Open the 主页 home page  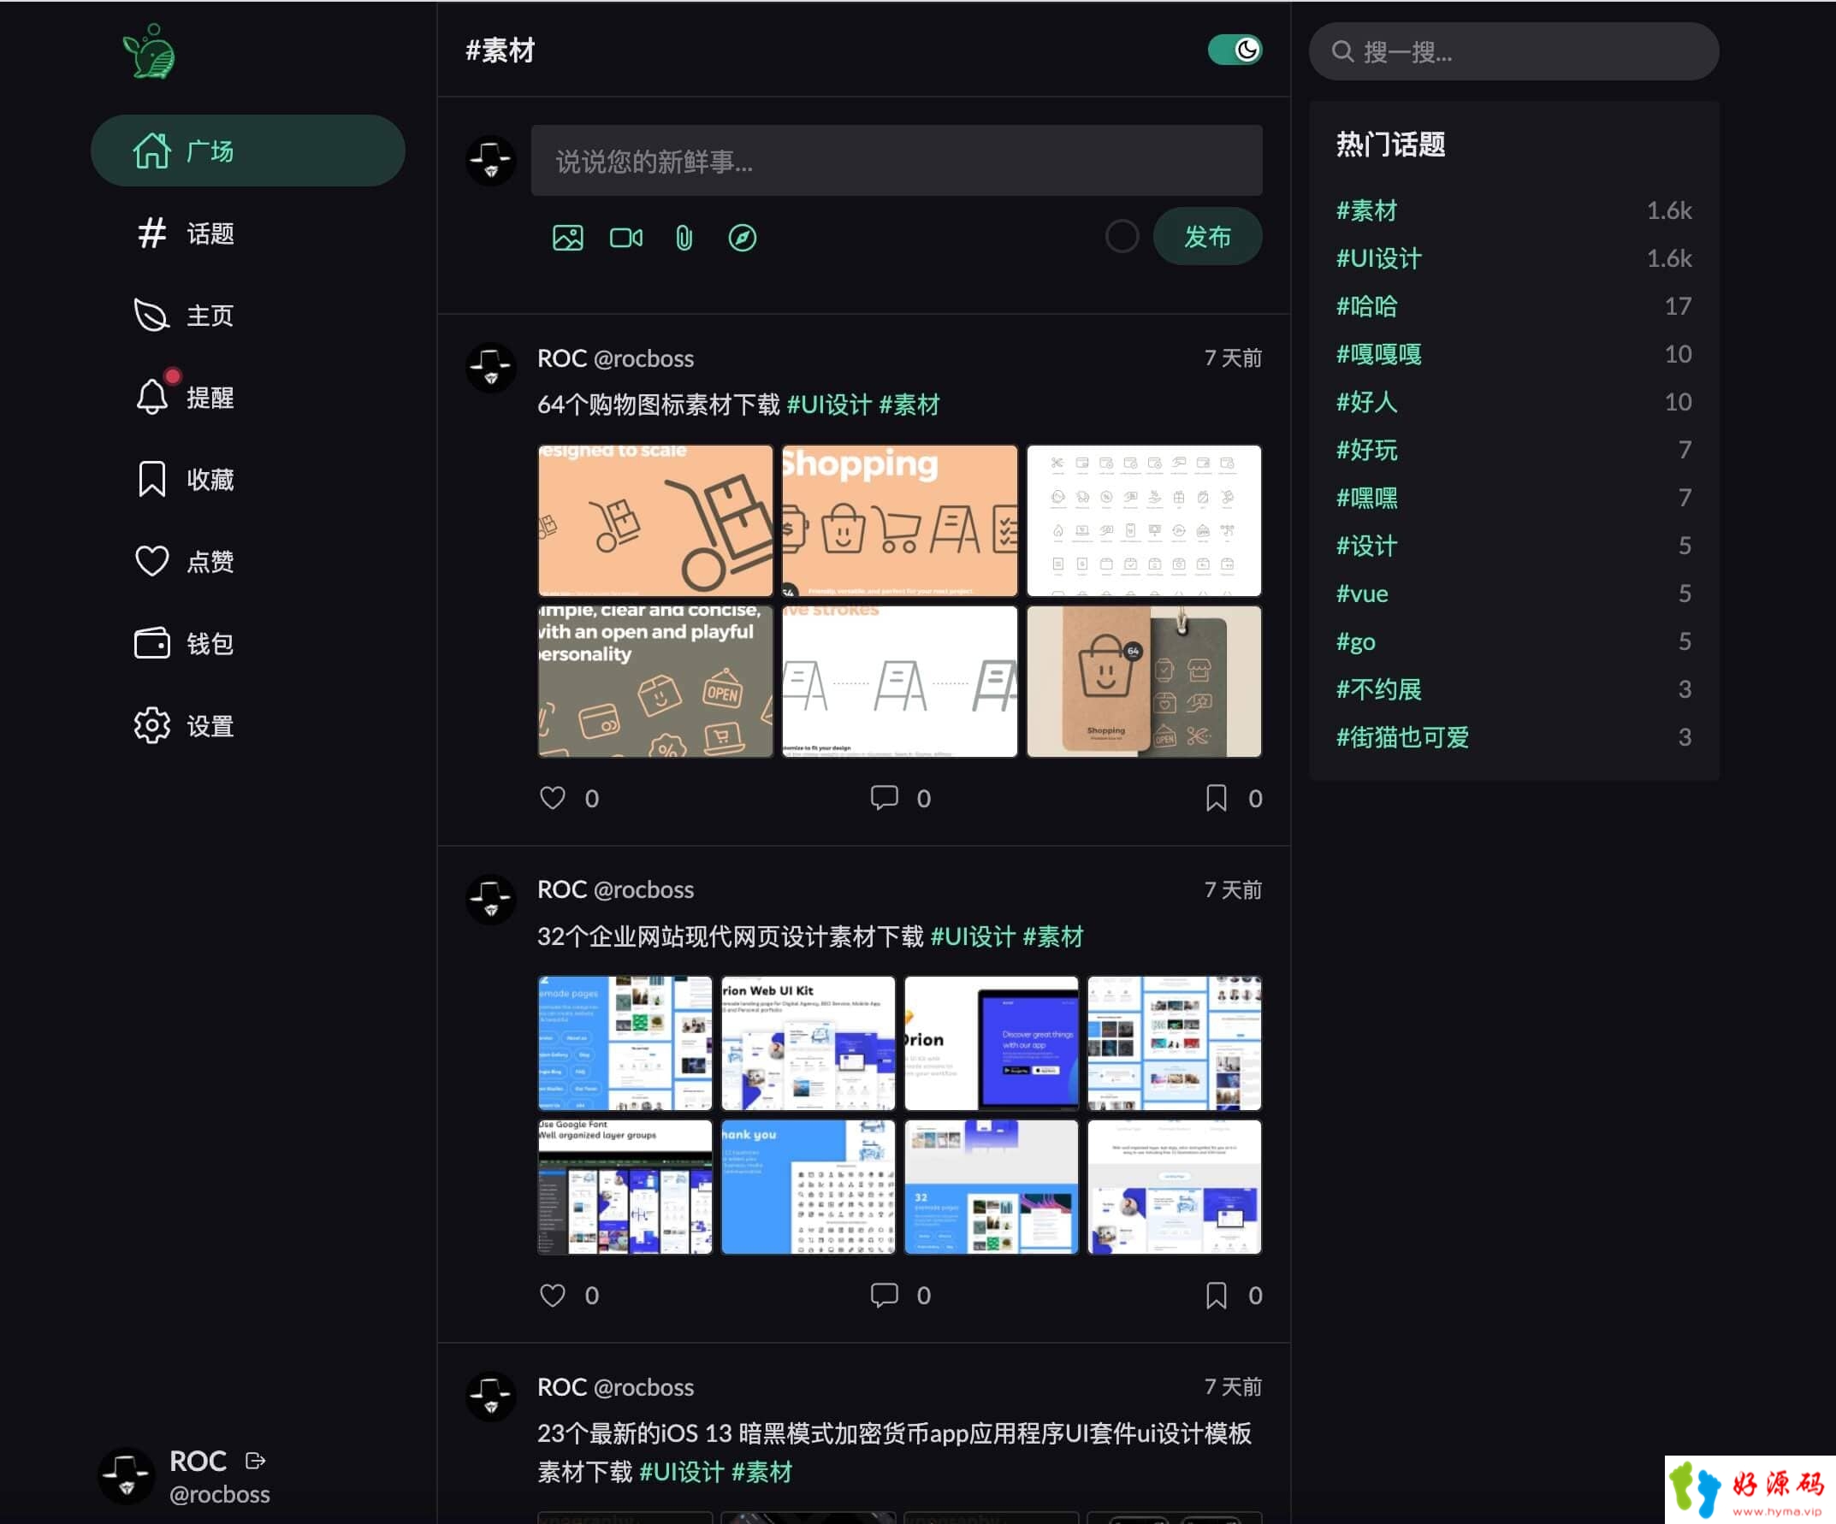(186, 315)
